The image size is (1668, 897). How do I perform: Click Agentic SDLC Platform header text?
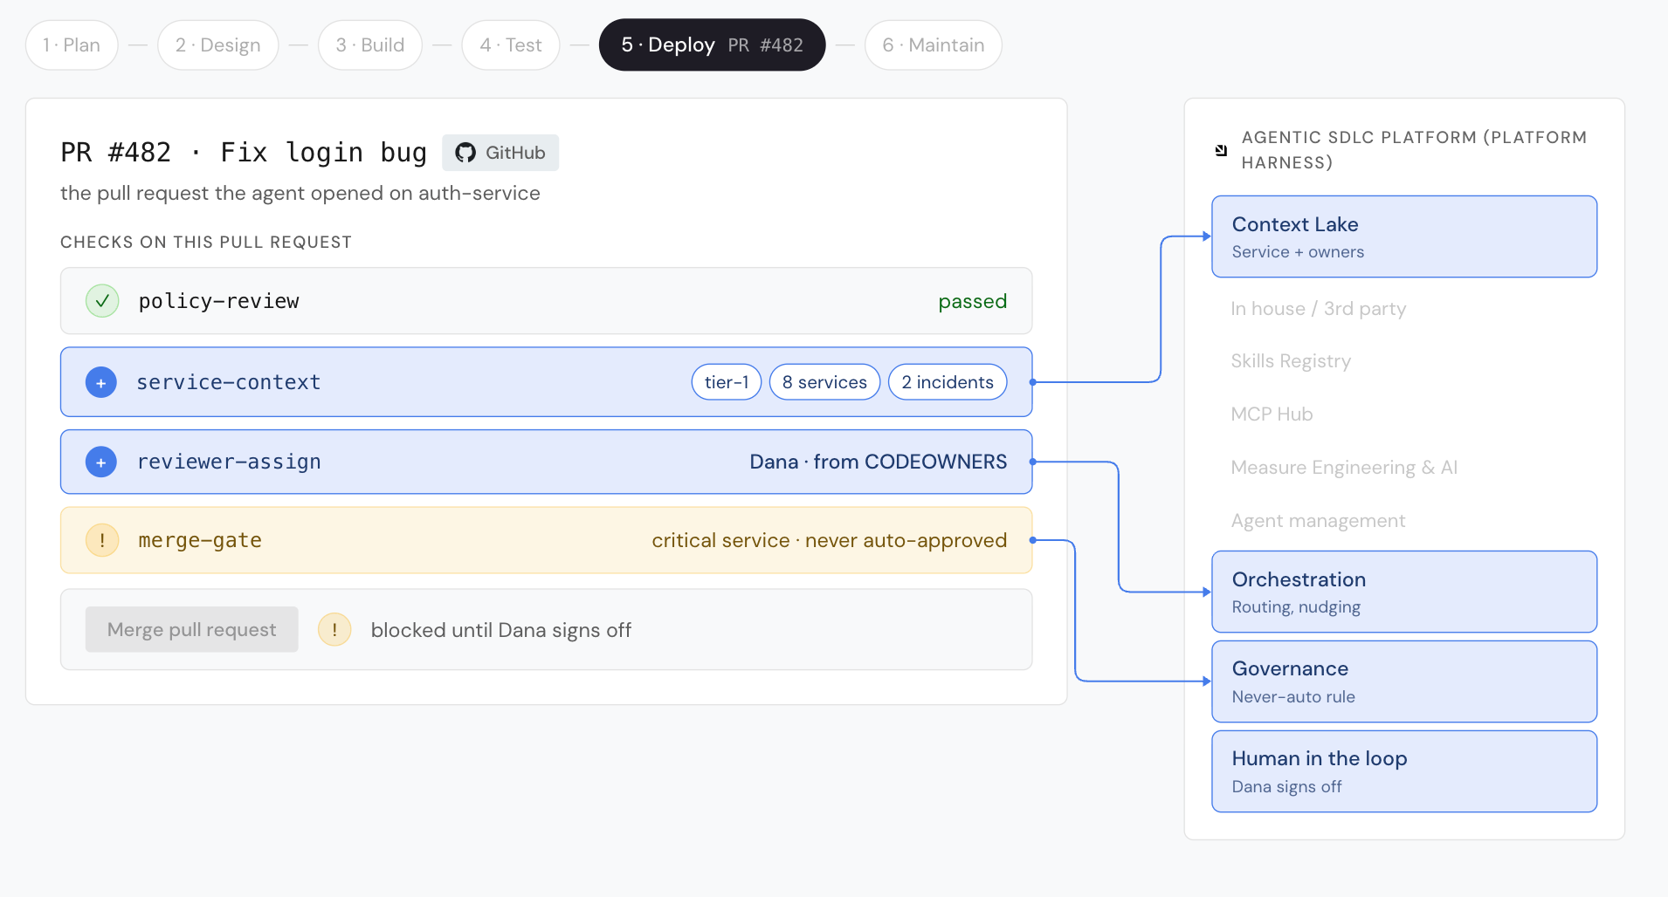click(x=1414, y=150)
